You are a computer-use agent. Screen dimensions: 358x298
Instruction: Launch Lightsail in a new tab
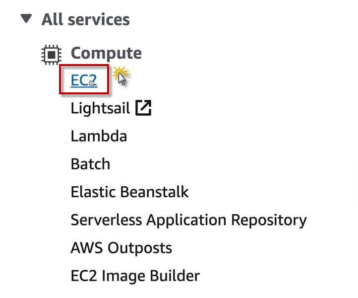[143, 108]
